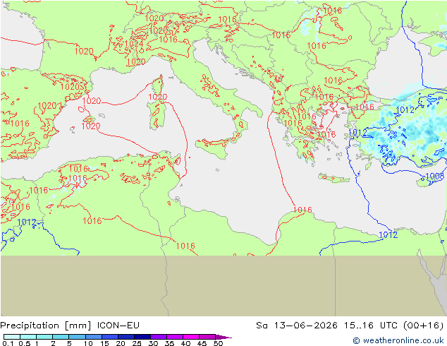Click the blue '1012' label over Morocco
The image size is (447, 346).
point(27,222)
